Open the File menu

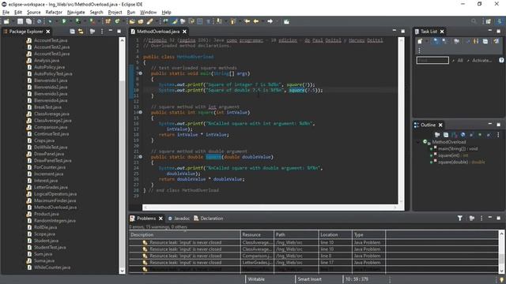point(6,13)
